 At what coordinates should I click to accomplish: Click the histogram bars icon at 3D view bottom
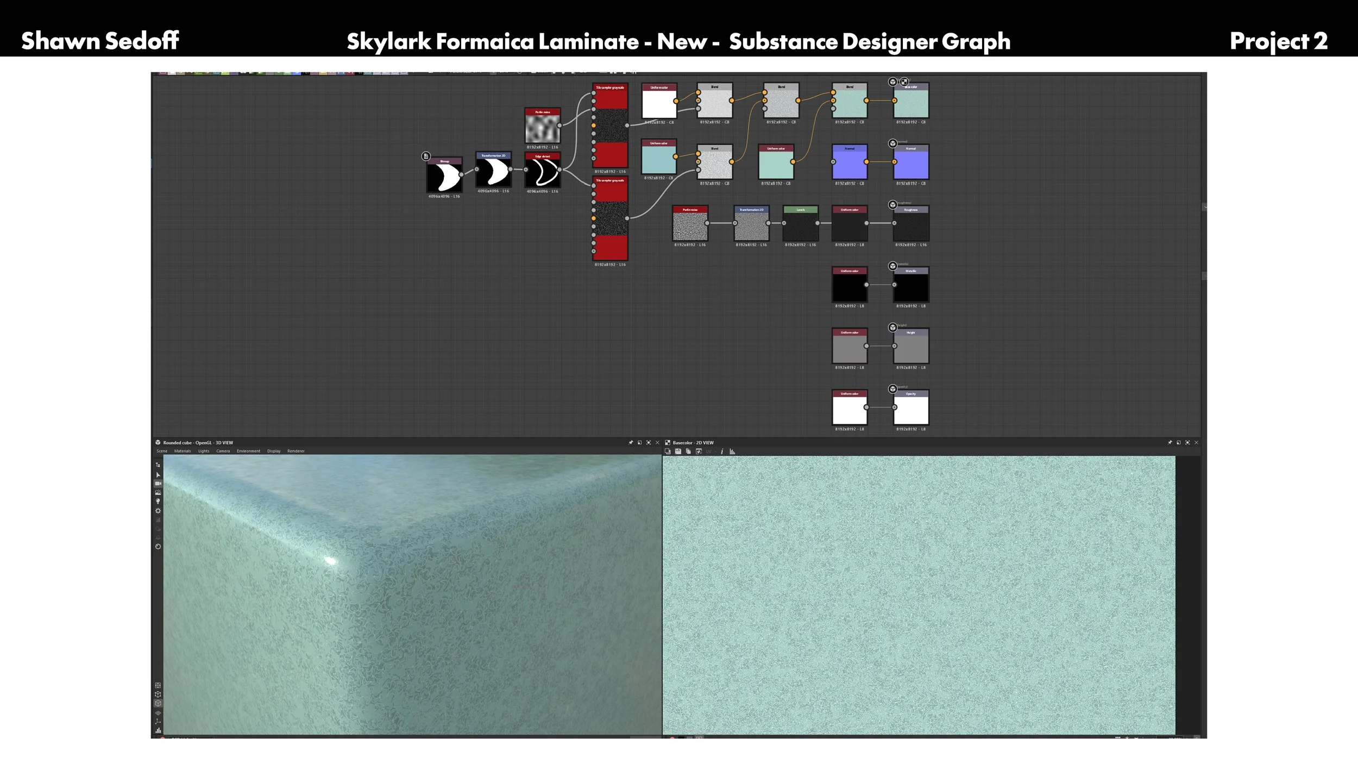tap(158, 731)
